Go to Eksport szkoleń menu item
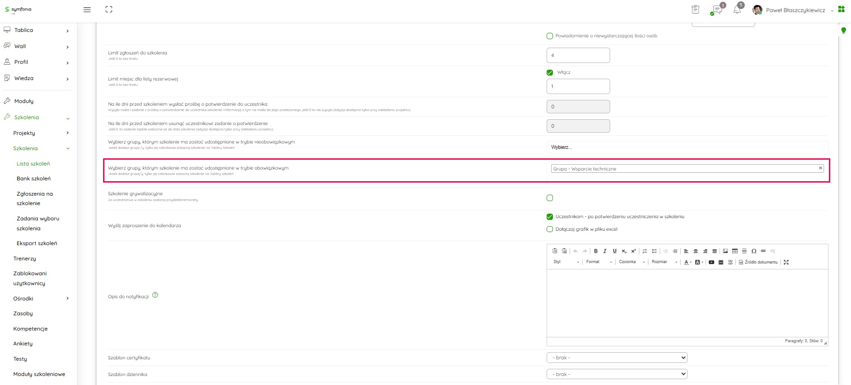The height and width of the screenshot is (385, 851). (x=37, y=243)
